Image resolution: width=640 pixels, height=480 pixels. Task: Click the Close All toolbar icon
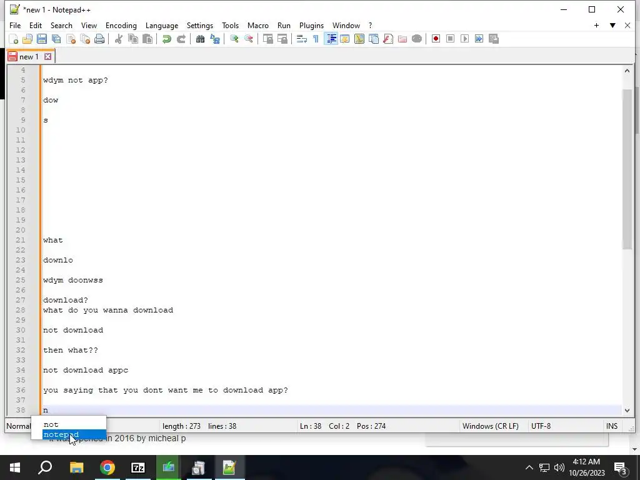[85, 39]
